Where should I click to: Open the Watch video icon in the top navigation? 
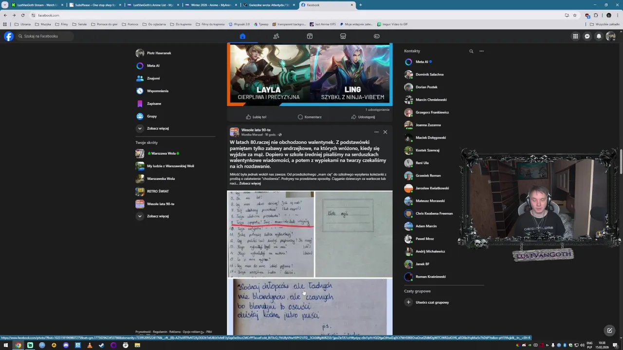click(x=310, y=36)
